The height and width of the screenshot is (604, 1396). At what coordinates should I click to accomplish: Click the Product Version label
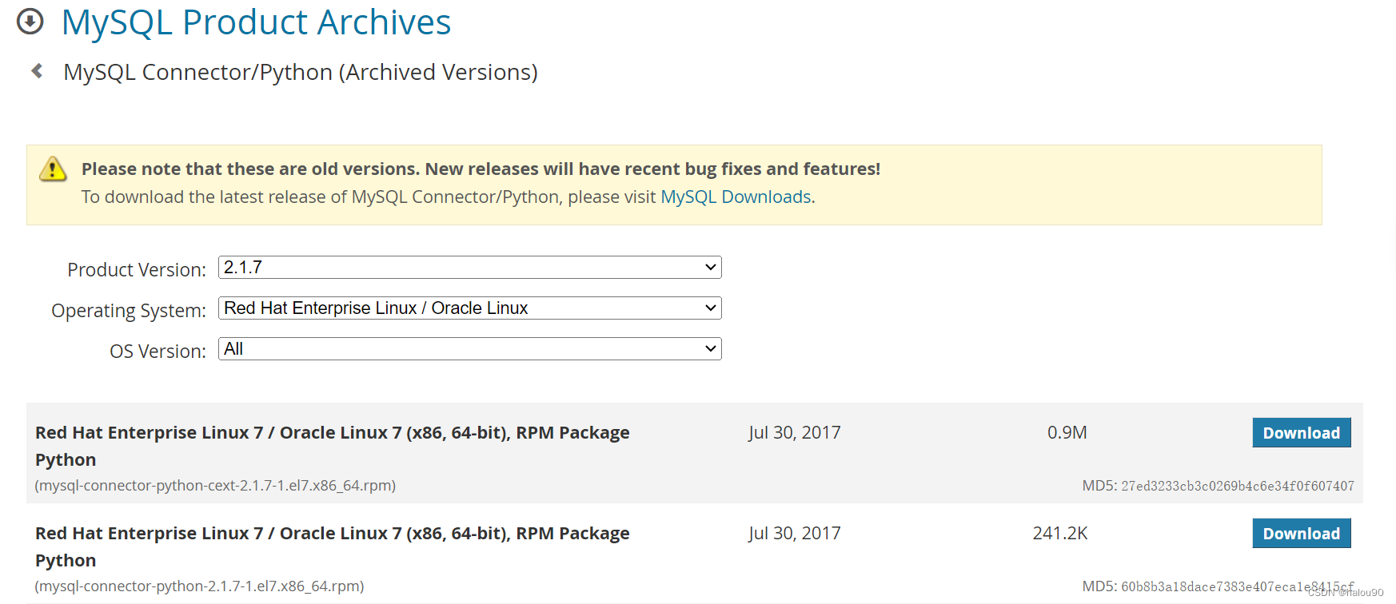pos(137,270)
